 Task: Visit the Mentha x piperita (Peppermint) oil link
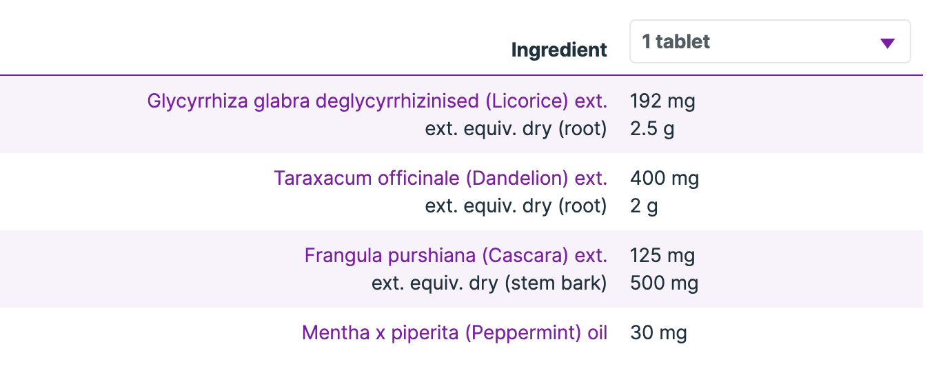454,333
